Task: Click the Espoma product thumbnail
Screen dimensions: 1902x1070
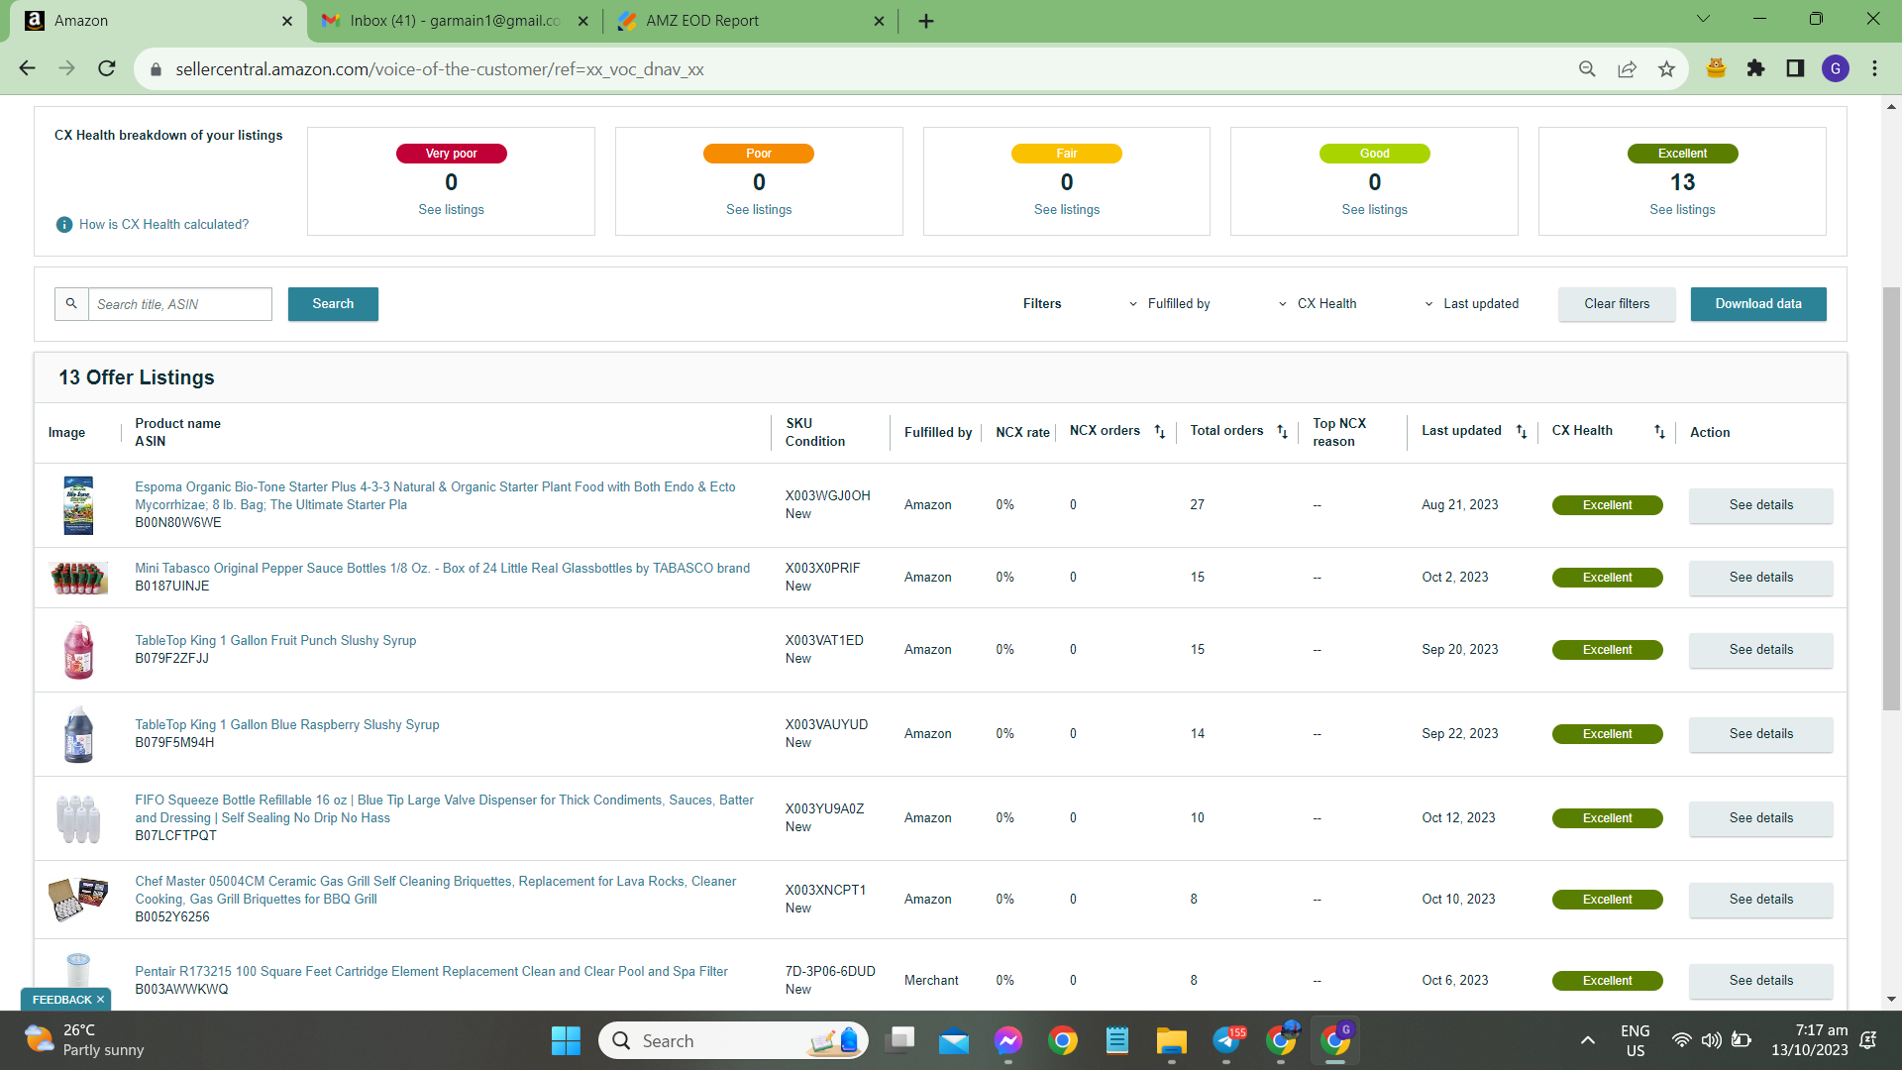Action: click(x=78, y=505)
